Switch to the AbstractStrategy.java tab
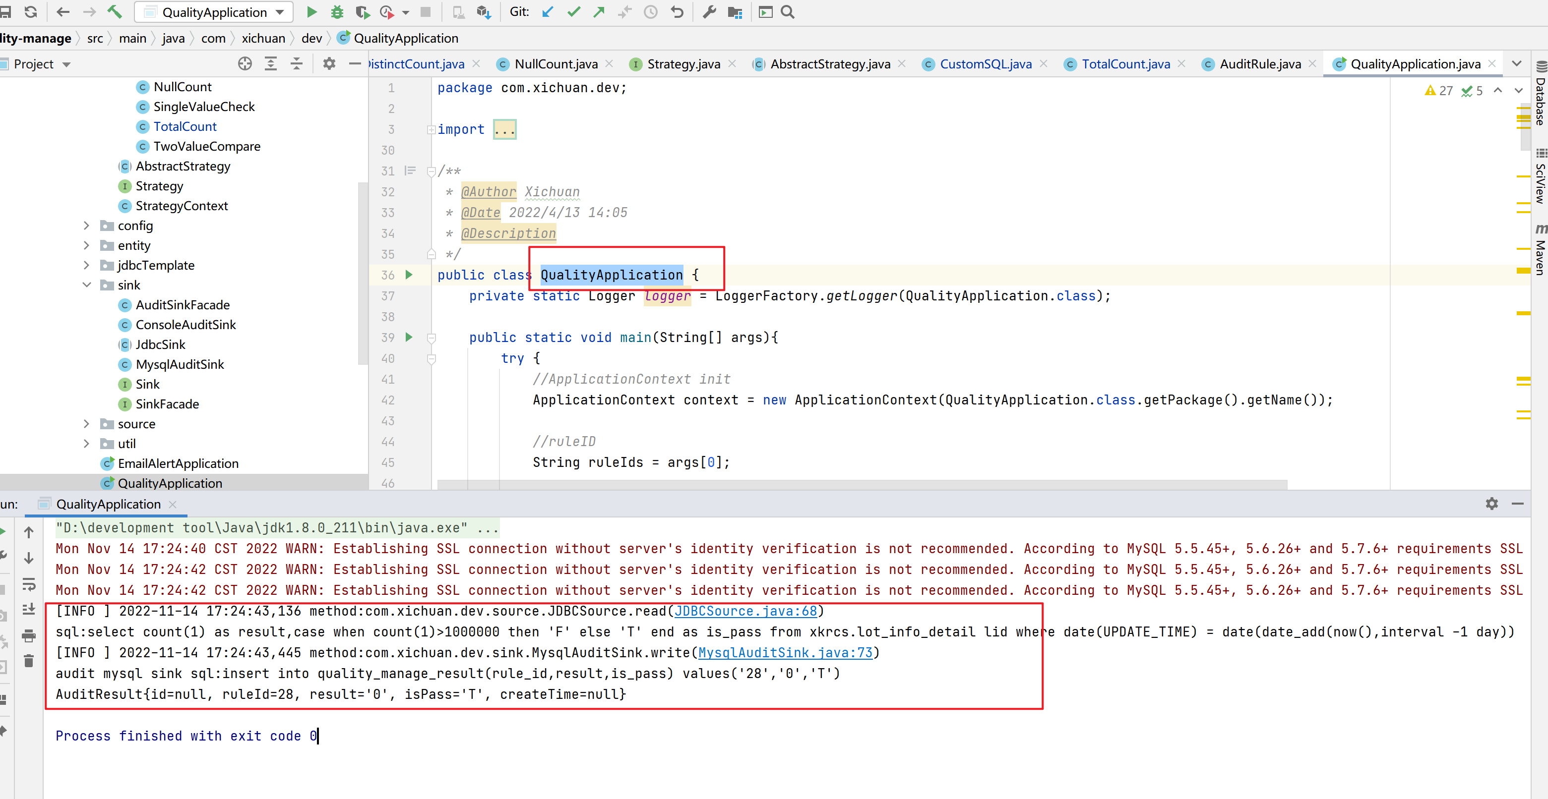Image resolution: width=1548 pixels, height=799 pixels. [x=829, y=63]
